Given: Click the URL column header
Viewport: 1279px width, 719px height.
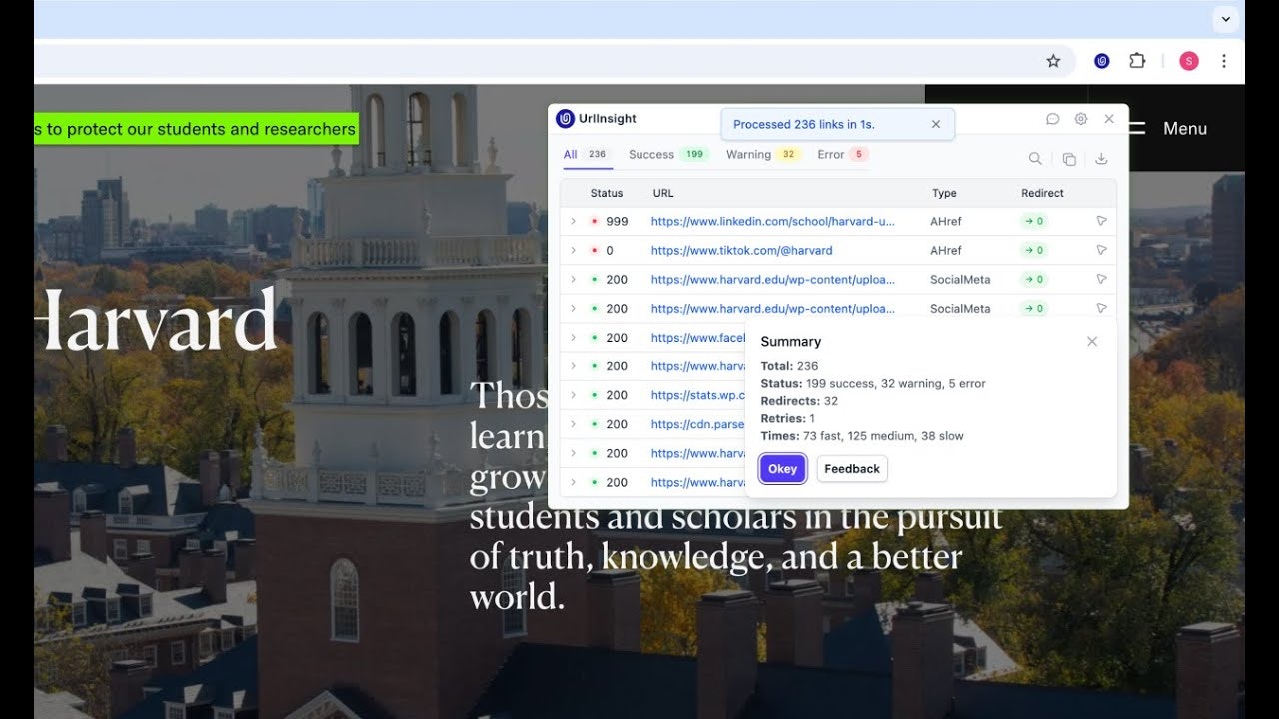Looking at the screenshot, I should tap(663, 193).
